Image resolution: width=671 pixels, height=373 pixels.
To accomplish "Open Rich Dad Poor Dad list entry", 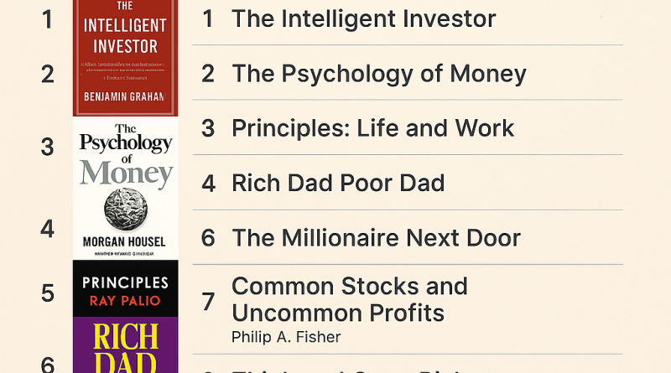I will point(338,183).
